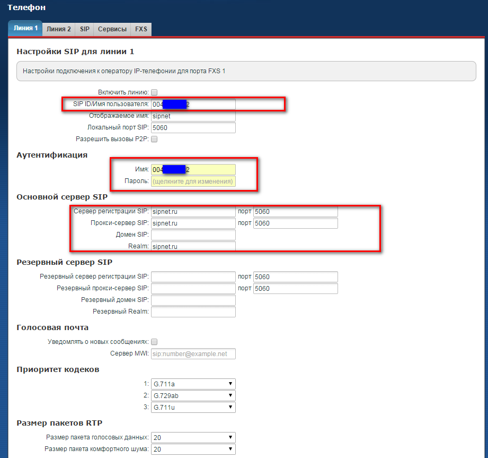Expand first codec priority dropdown G.711a
The height and width of the screenshot is (458, 488).
193,384
